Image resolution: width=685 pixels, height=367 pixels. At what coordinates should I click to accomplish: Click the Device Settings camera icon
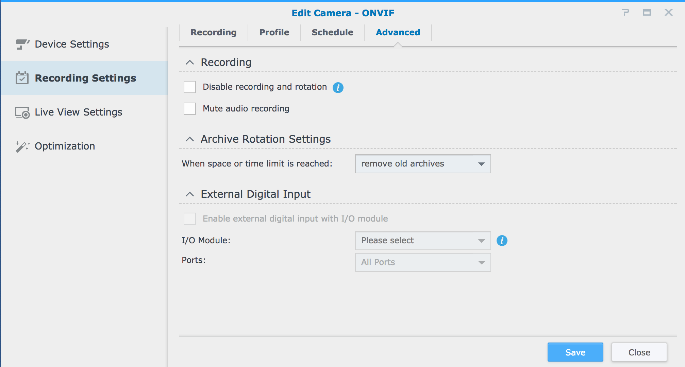point(22,44)
